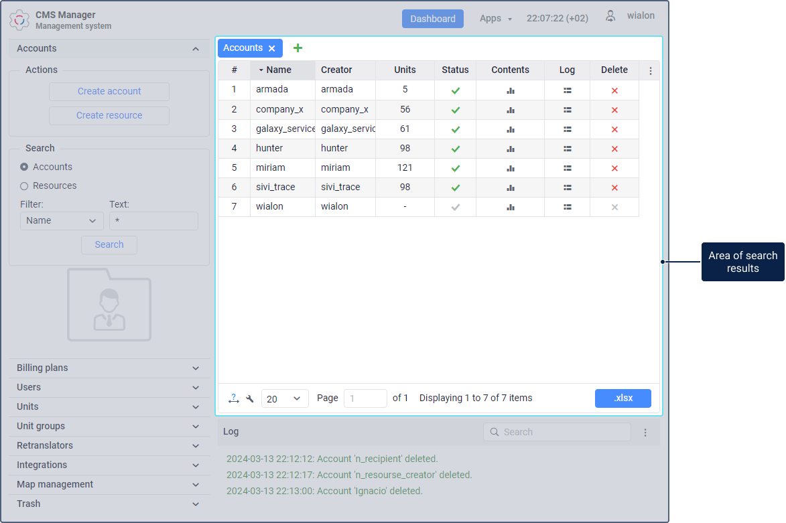Image resolution: width=786 pixels, height=523 pixels.
Task: Click the Create resource button
Action: tap(109, 116)
